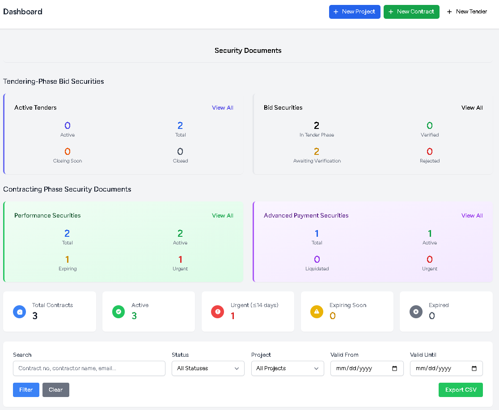Image resolution: width=499 pixels, height=410 pixels.
Task: Open the Valid From calendar picker icon
Action: pyautogui.click(x=394, y=368)
